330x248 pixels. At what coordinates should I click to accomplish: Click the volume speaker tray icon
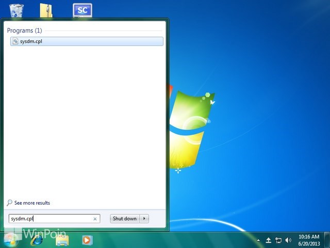[x=288, y=240]
